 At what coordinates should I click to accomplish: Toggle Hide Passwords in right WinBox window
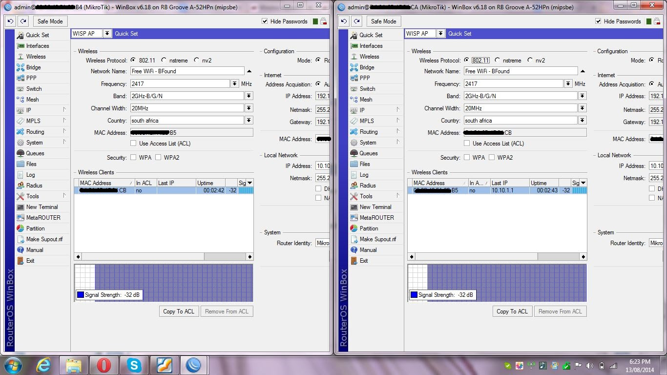[x=598, y=21]
